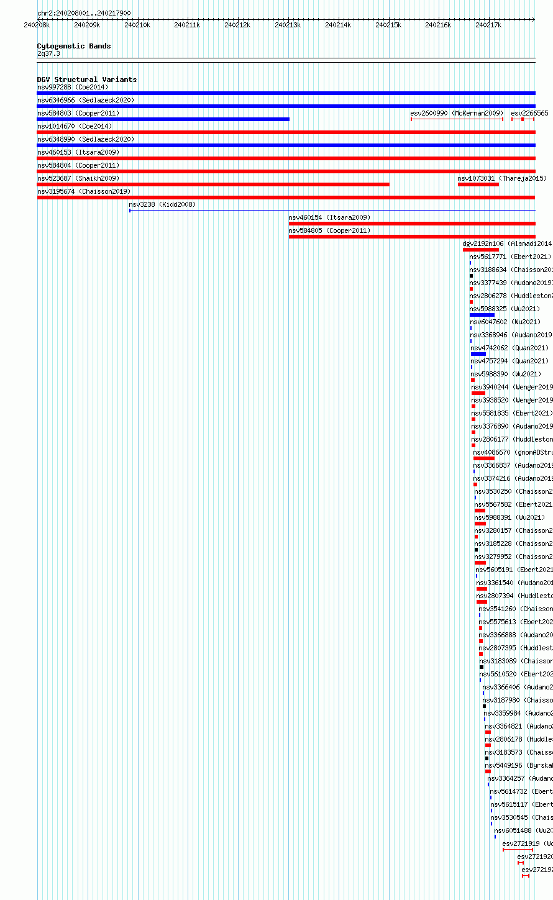Select the nsv3361540 Audano label
Image resolution: width=553 pixels, height=900 pixels.
515,583
